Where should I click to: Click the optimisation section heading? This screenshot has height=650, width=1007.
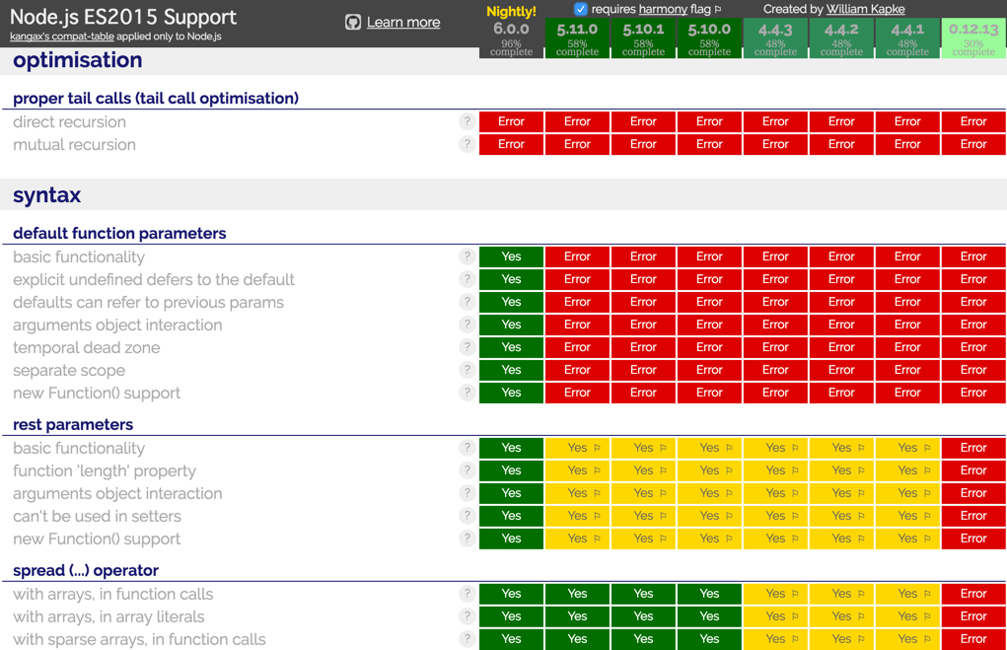pyautogui.click(x=78, y=60)
